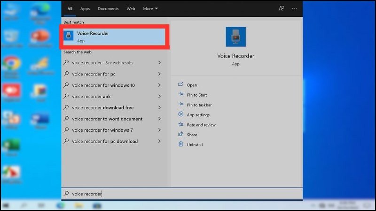Click the pin icon beside Pin to Start
Screen dimensions: 376x211
click(181, 94)
